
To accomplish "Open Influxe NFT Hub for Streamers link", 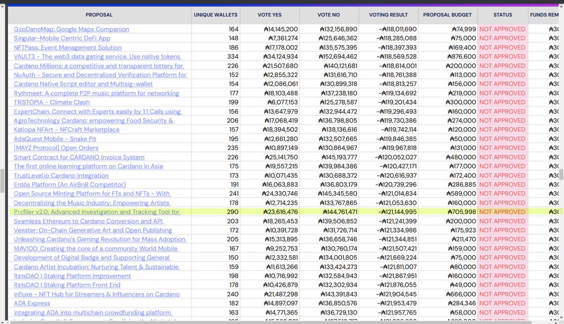I will coord(97,294).
